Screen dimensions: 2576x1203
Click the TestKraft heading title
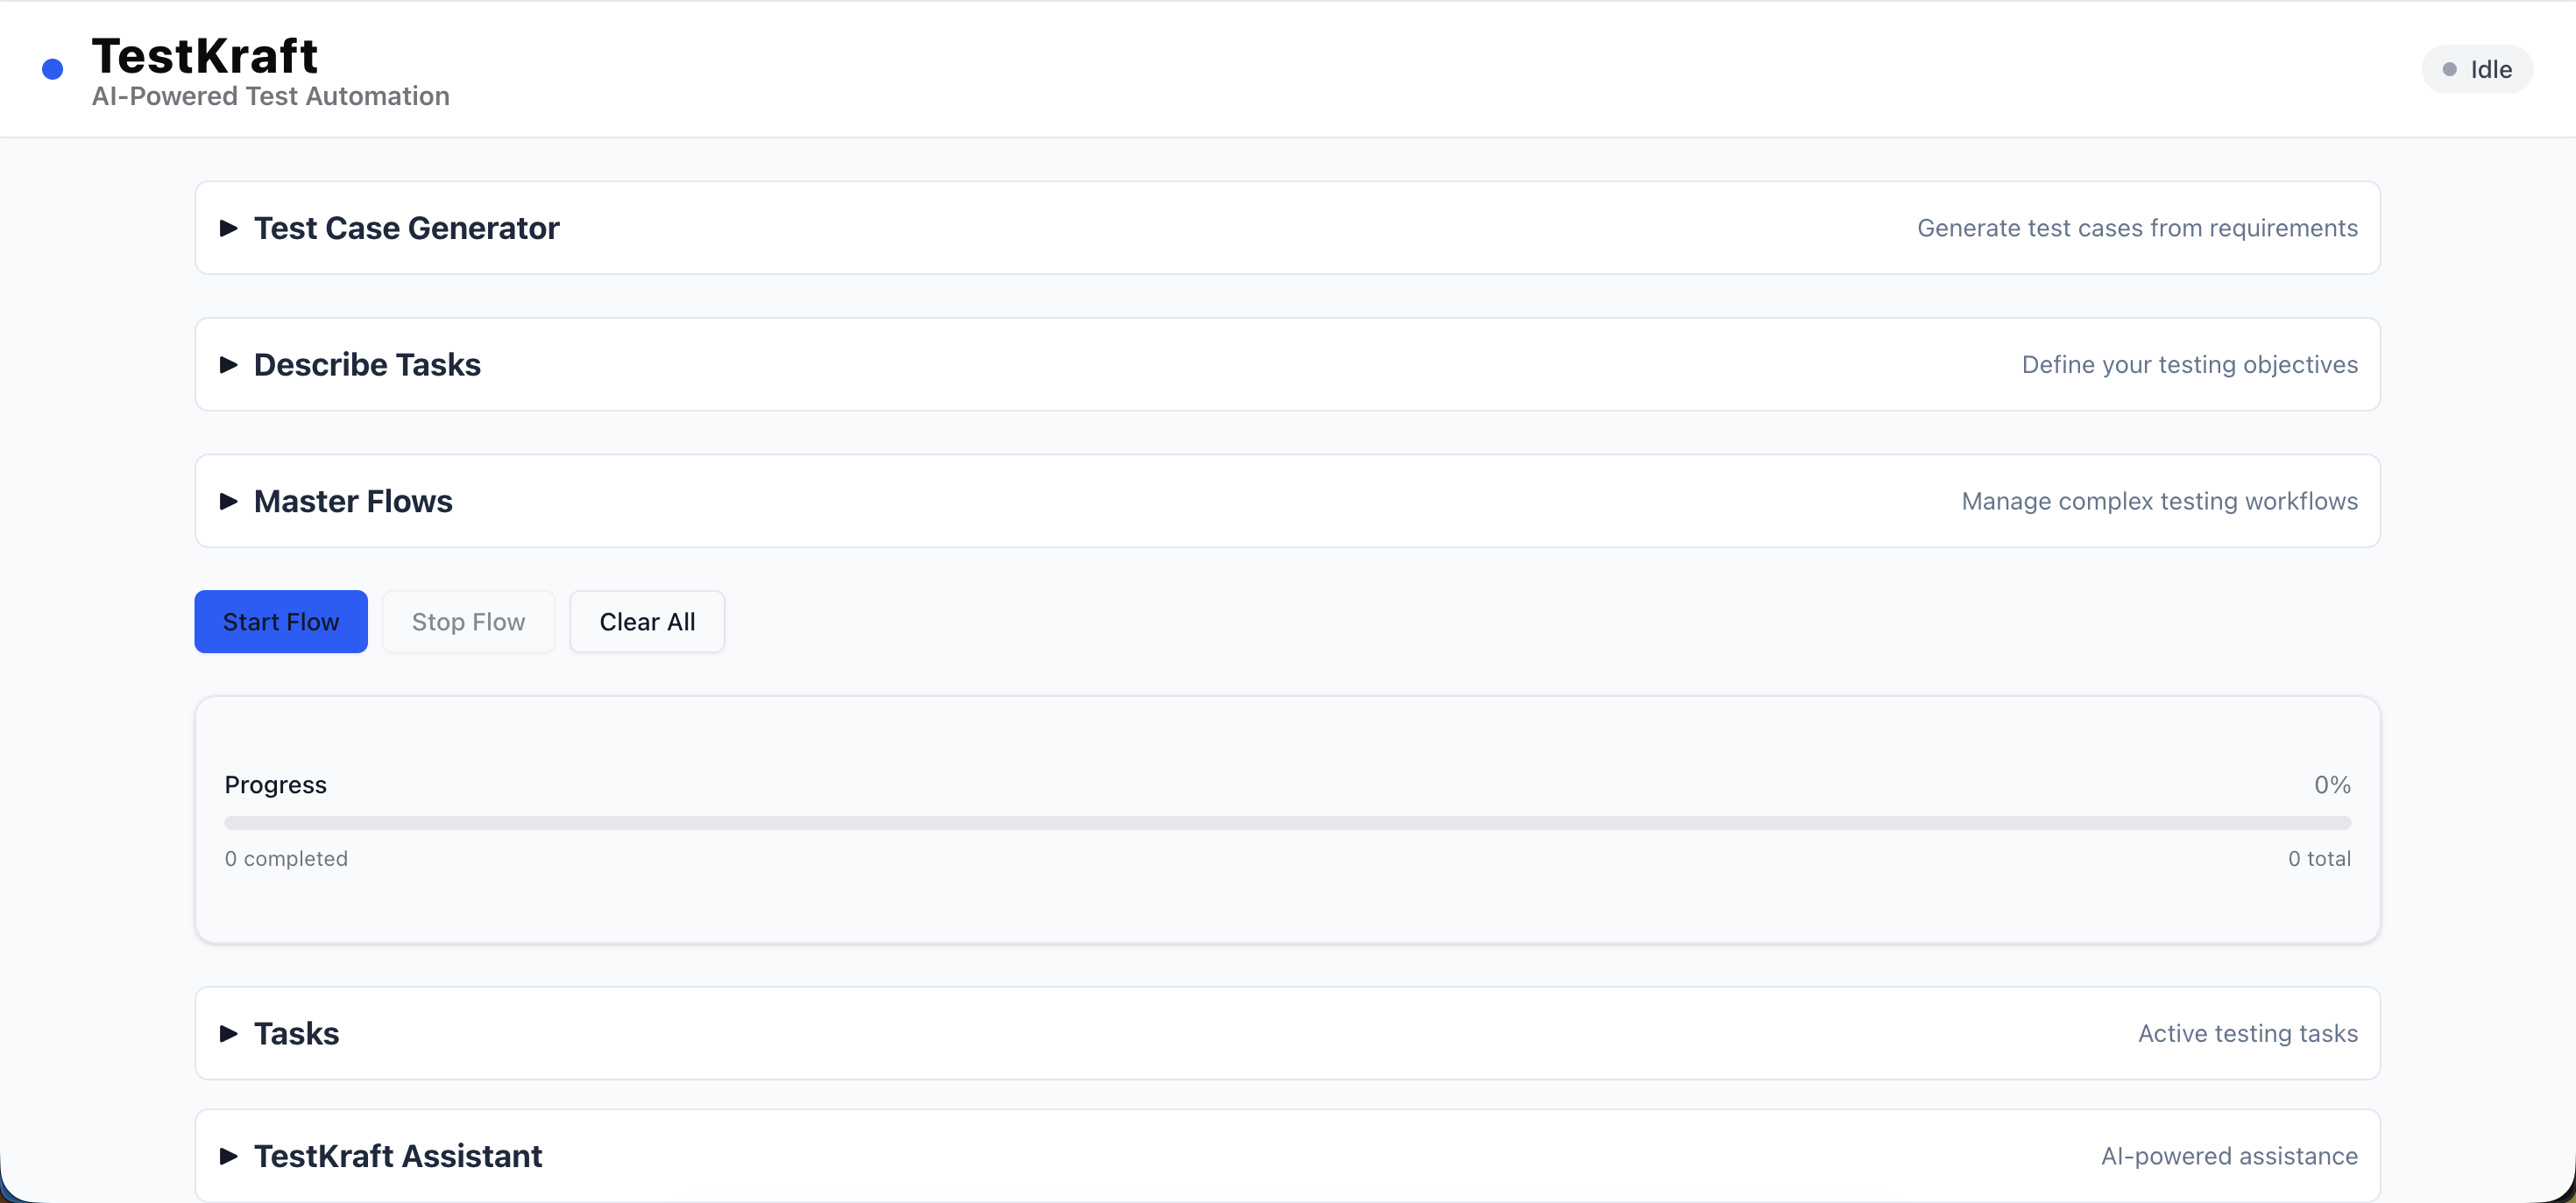[204, 54]
